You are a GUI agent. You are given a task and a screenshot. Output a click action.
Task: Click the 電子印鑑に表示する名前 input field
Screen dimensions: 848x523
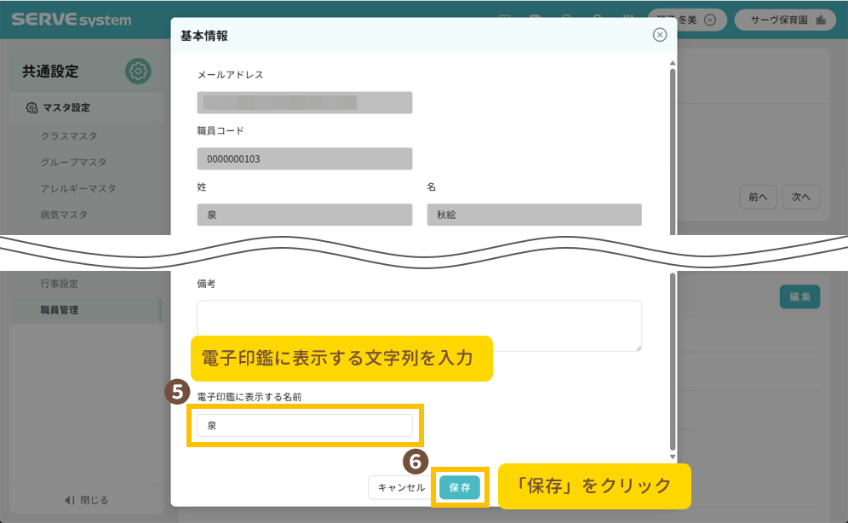(304, 425)
